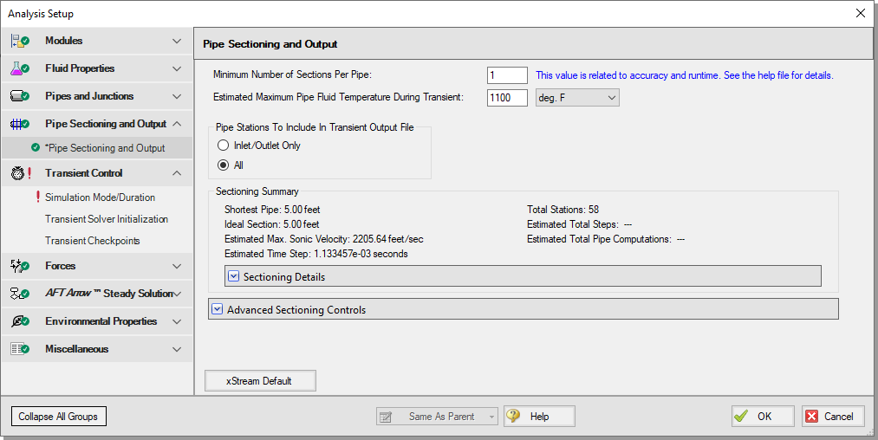This screenshot has height=440, width=878.
Task: Click the Fluid Properties flask icon
Action: tap(19, 68)
